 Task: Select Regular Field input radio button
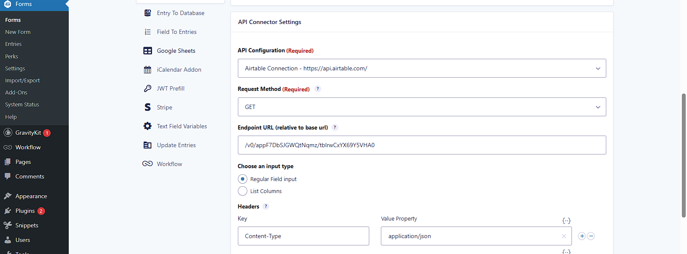243,179
